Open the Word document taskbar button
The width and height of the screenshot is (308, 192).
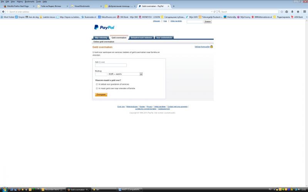[130, 190]
